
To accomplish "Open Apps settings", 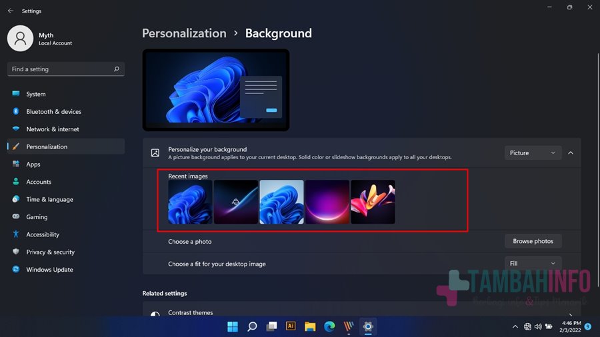I will (66, 165).
